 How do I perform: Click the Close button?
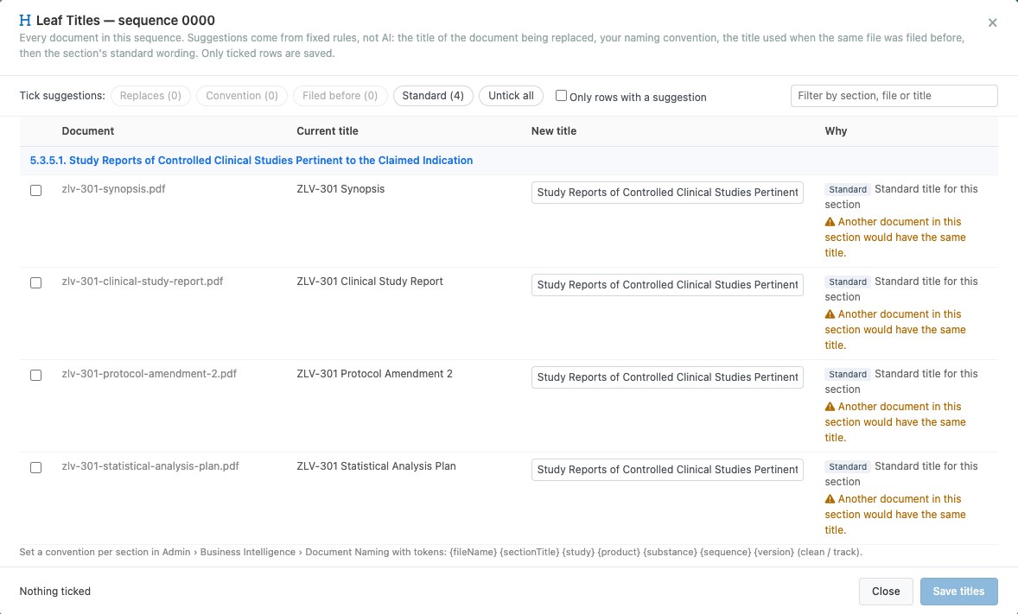886,592
